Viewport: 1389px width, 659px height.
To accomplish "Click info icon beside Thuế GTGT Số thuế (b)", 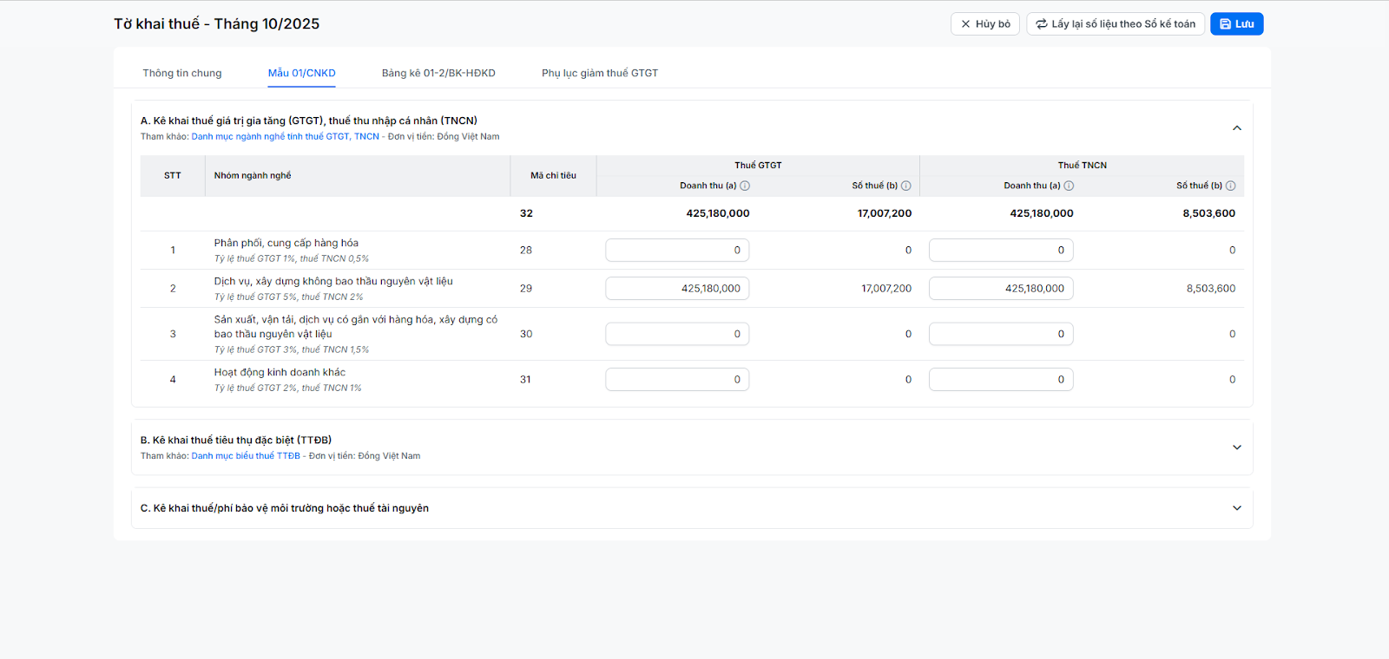I will tap(906, 186).
